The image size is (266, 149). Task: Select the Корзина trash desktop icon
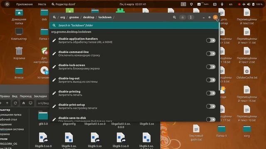(19, 53)
